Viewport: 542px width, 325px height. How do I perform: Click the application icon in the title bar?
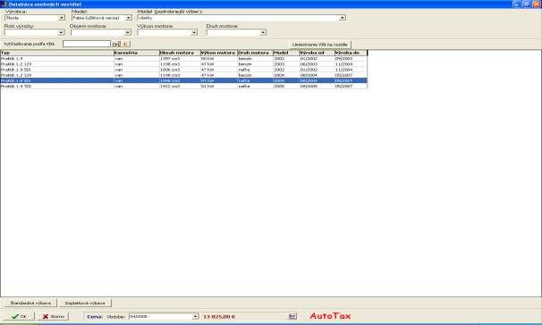pos(4,4)
